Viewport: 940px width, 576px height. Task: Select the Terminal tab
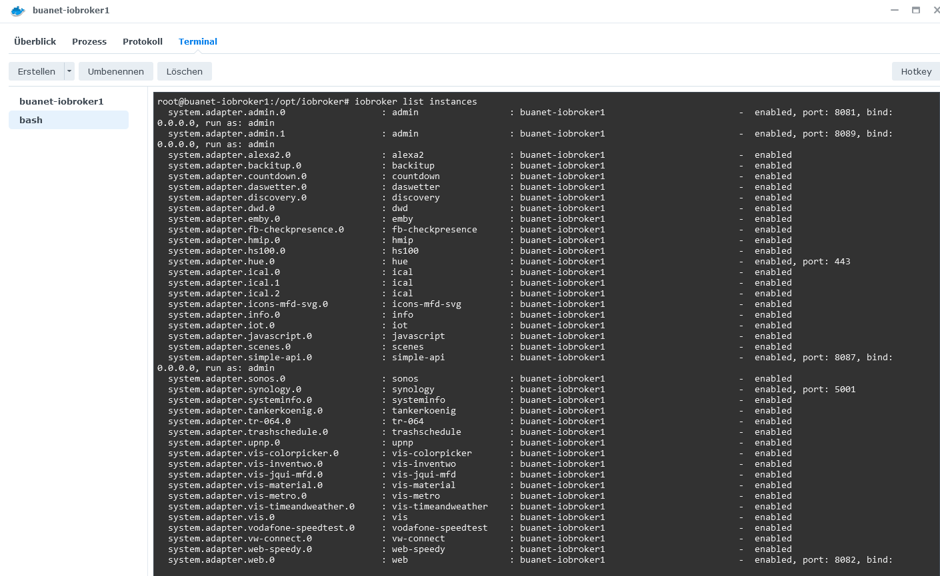[x=198, y=41]
